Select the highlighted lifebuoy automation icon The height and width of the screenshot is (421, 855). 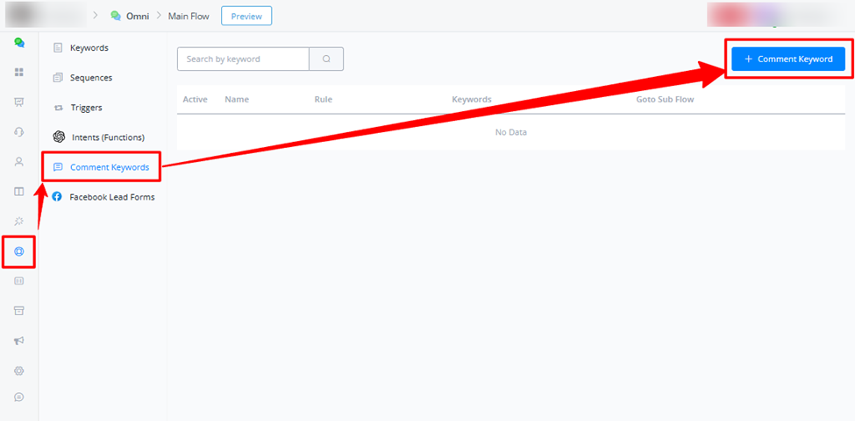coord(19,251)
